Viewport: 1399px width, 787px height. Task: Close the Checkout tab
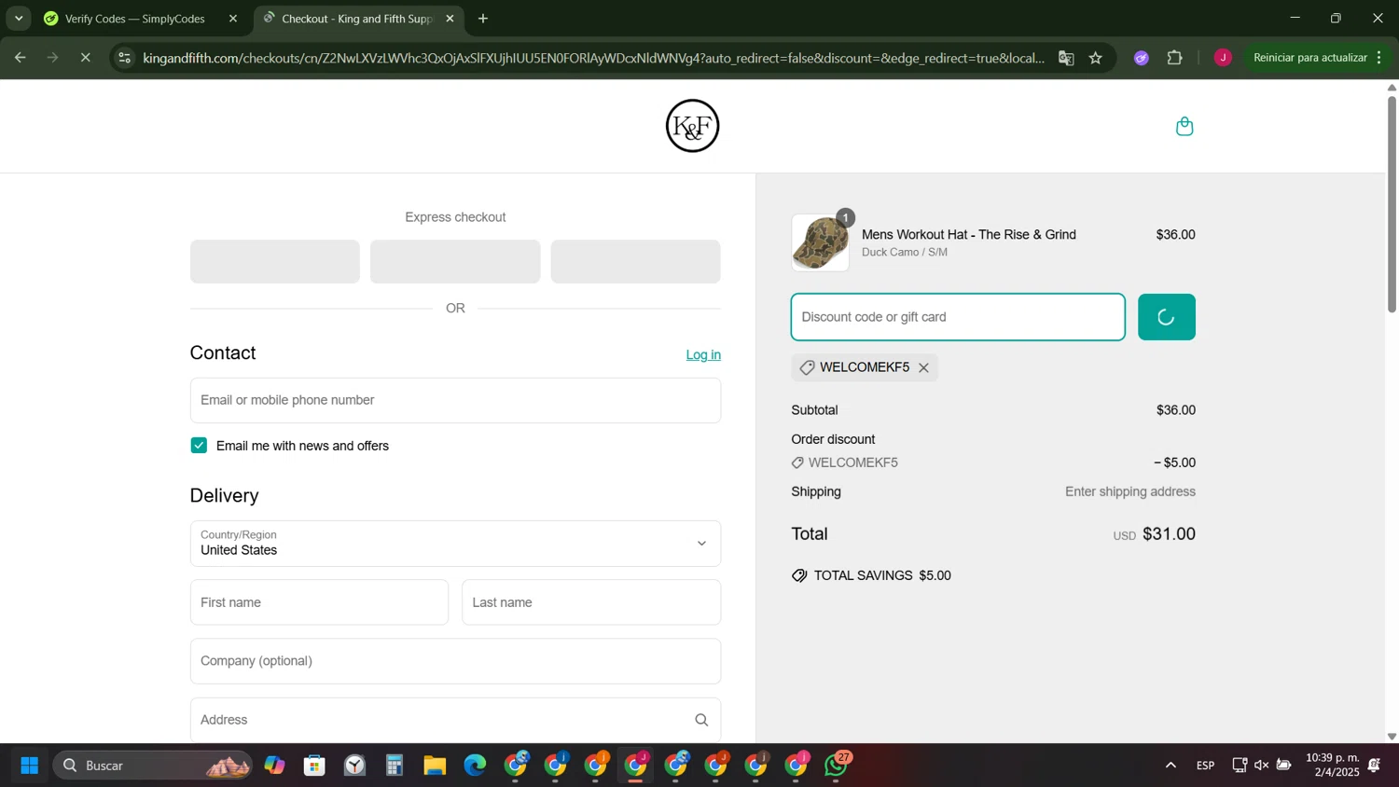(450, 19)
